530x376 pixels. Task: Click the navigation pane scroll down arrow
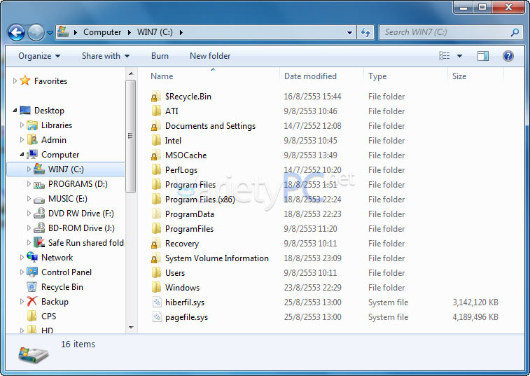click(x=131, y=327)
